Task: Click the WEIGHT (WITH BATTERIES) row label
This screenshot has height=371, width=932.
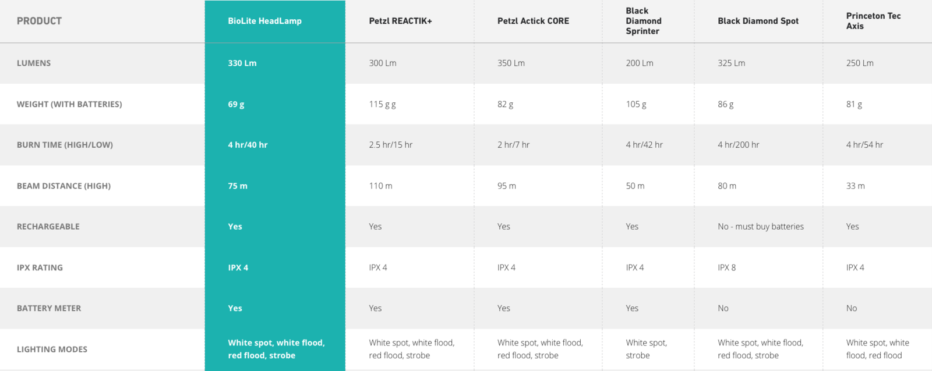Action: point(69,104)
